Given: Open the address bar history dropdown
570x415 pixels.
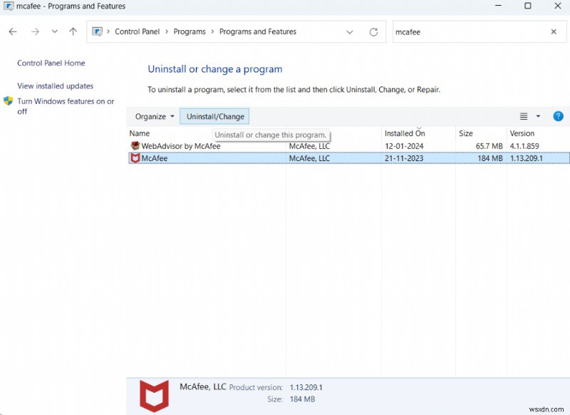Looking at the screenshot, I should click(x=350, y=32).
